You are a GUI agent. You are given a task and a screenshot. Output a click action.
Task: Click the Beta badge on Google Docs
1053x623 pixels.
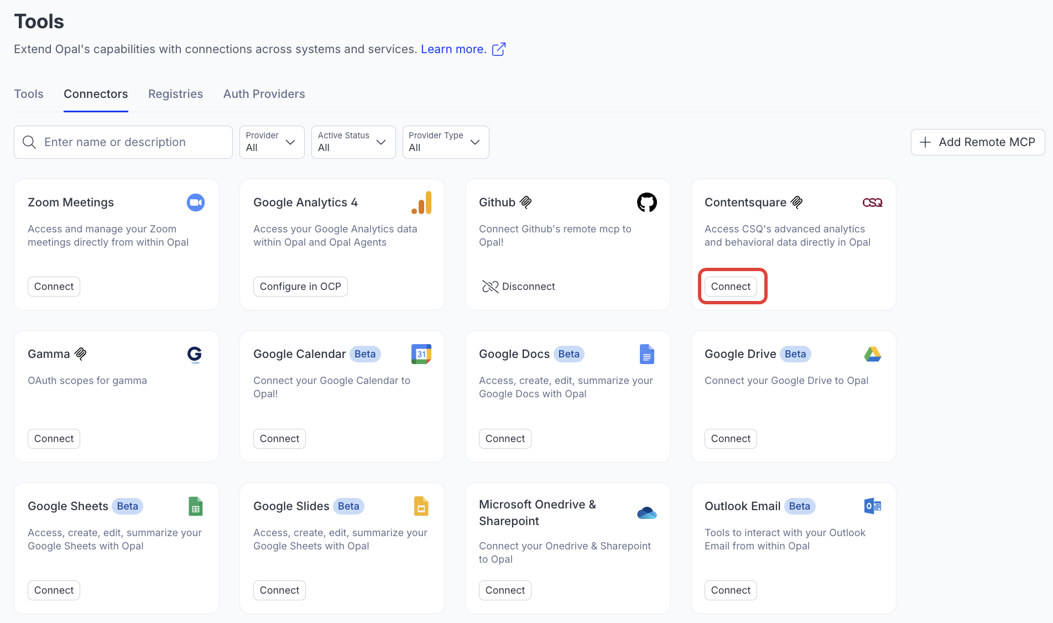click(x=569, y=354)
